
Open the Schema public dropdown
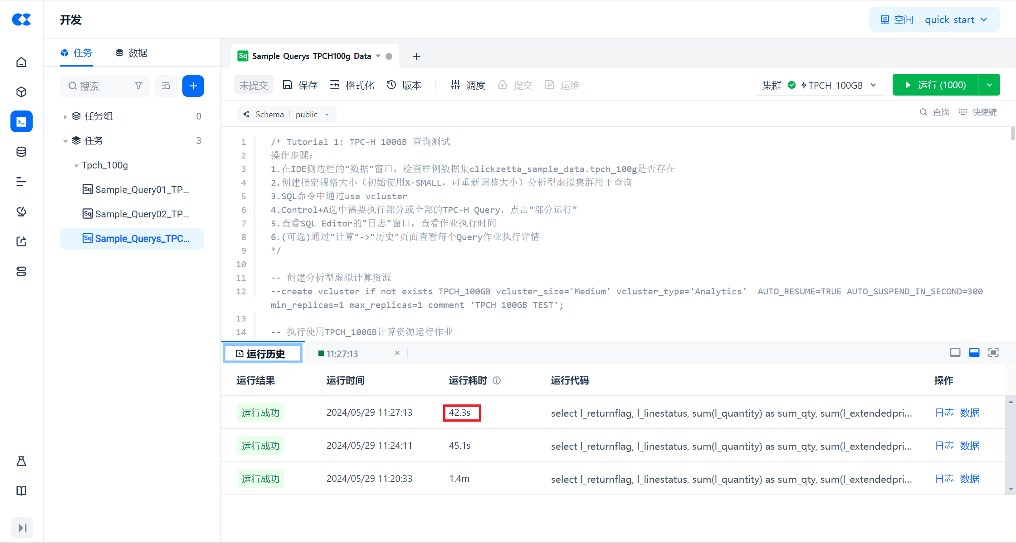[287, 114]
